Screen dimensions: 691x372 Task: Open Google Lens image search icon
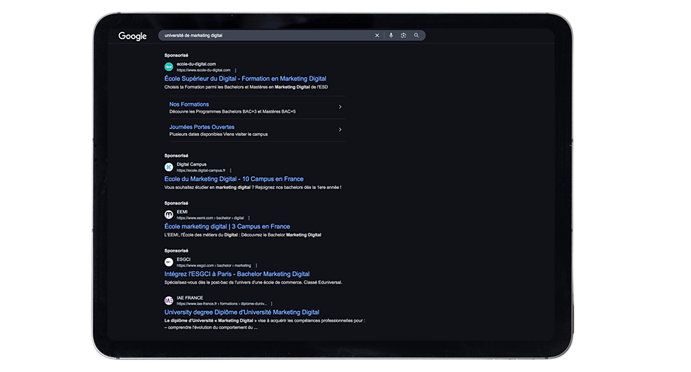[x=404, y=36]
